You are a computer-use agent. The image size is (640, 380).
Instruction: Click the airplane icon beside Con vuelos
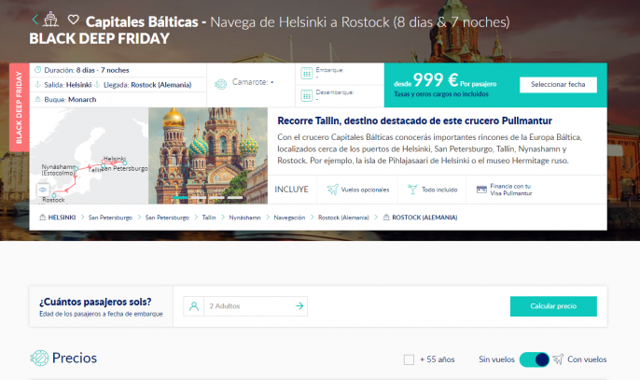pyautogui.click(x=558, y=359)
